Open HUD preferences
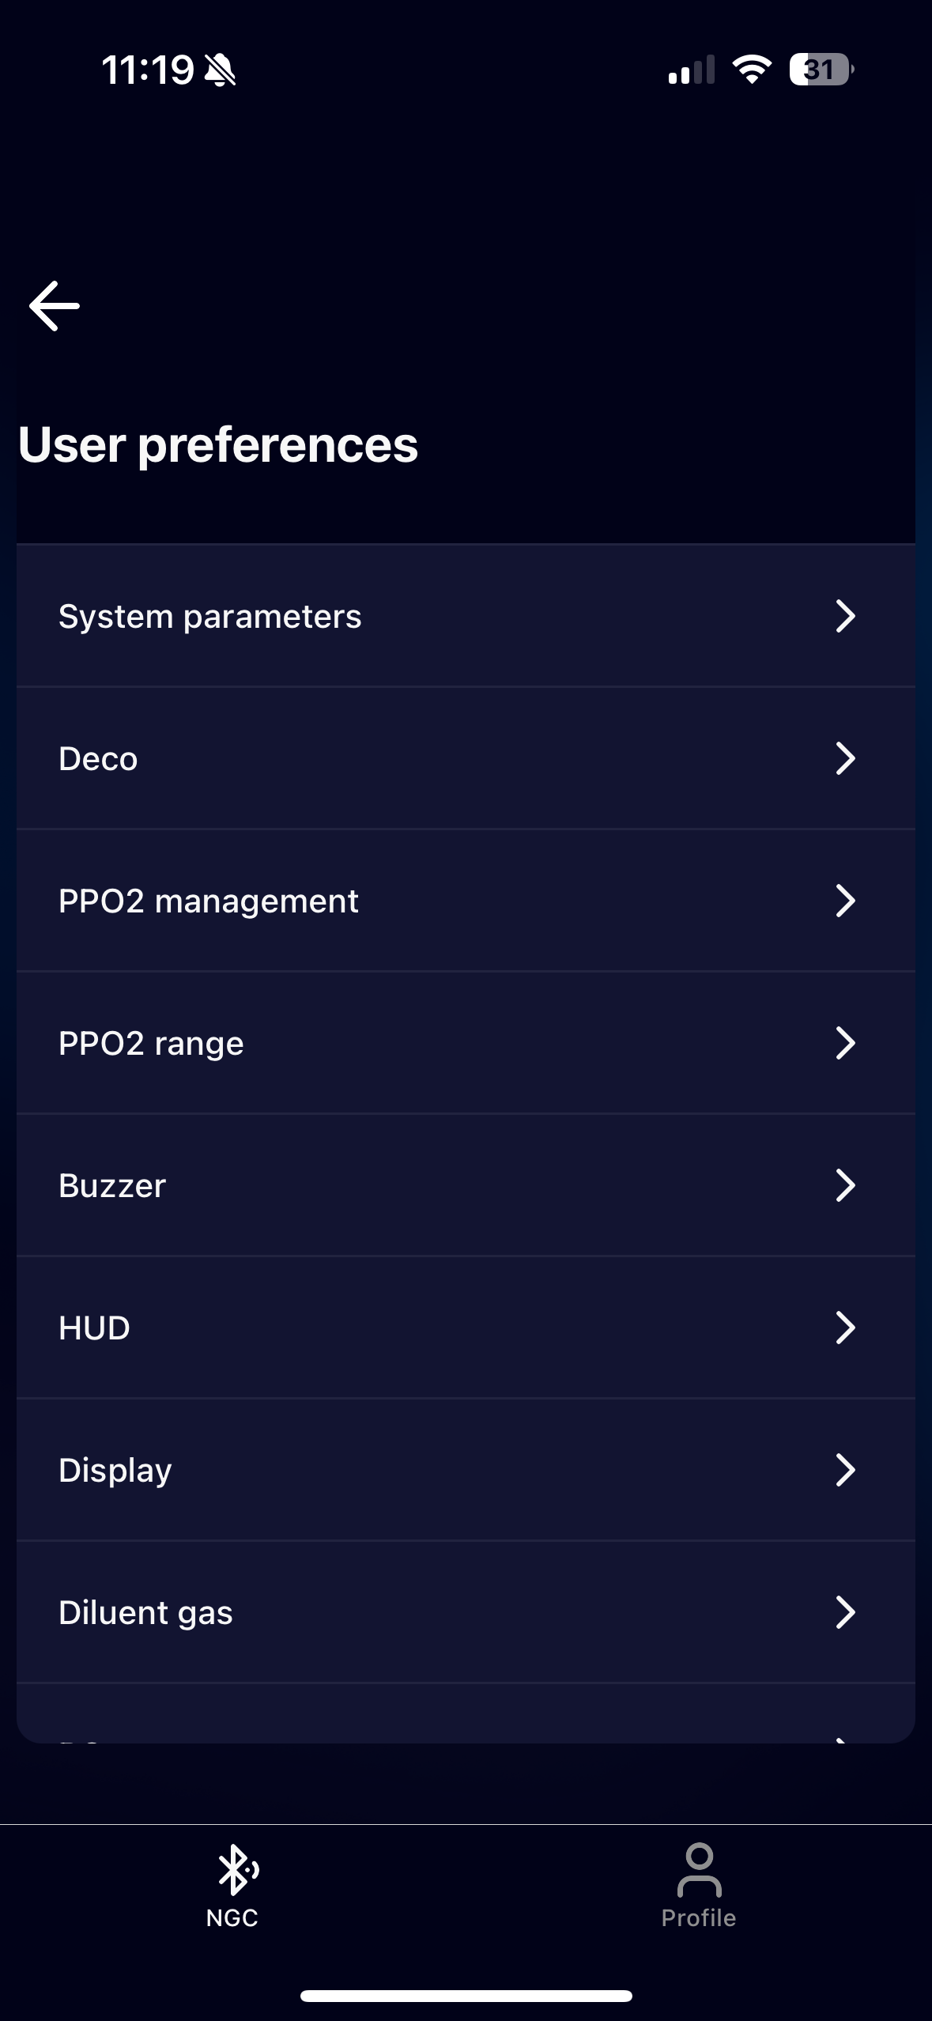 pos(466,1328)
